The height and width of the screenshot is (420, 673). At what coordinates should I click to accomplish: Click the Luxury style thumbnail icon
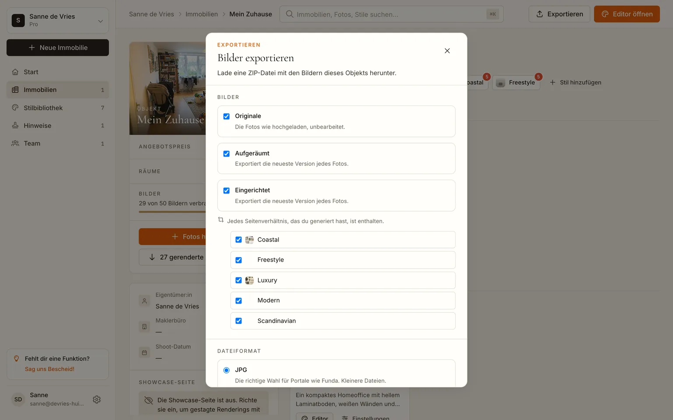(249, 280)
